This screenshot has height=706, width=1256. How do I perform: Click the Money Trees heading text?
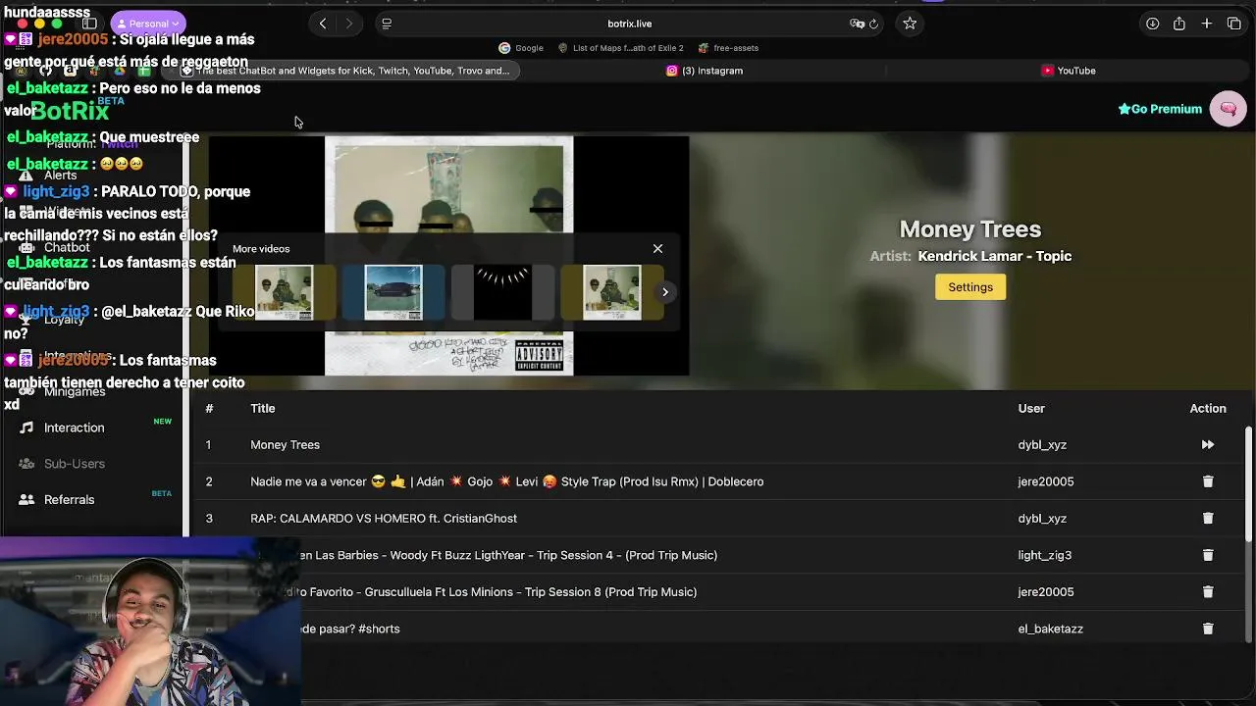coord(970,228)
